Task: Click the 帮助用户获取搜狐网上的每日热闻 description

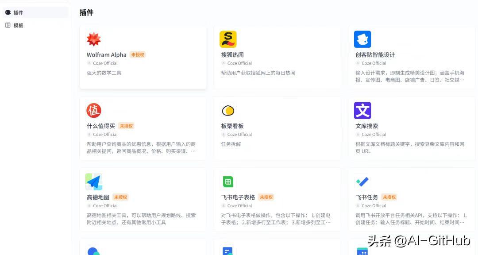Action: 258,73
